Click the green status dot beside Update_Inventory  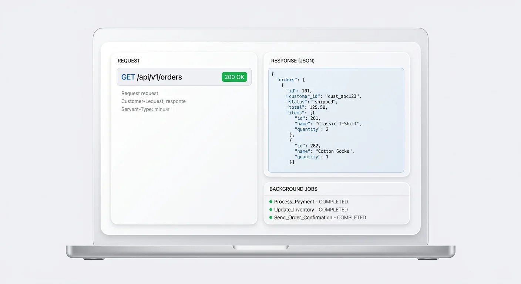click(271, 210)
